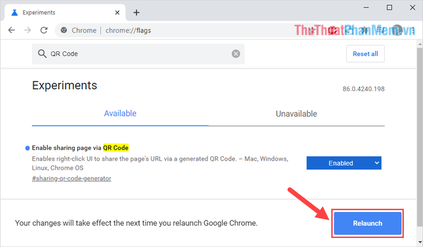The height and width of the screenshot is (247, 423).
Task: Select the Experiments browser tab
Action: 65,13
